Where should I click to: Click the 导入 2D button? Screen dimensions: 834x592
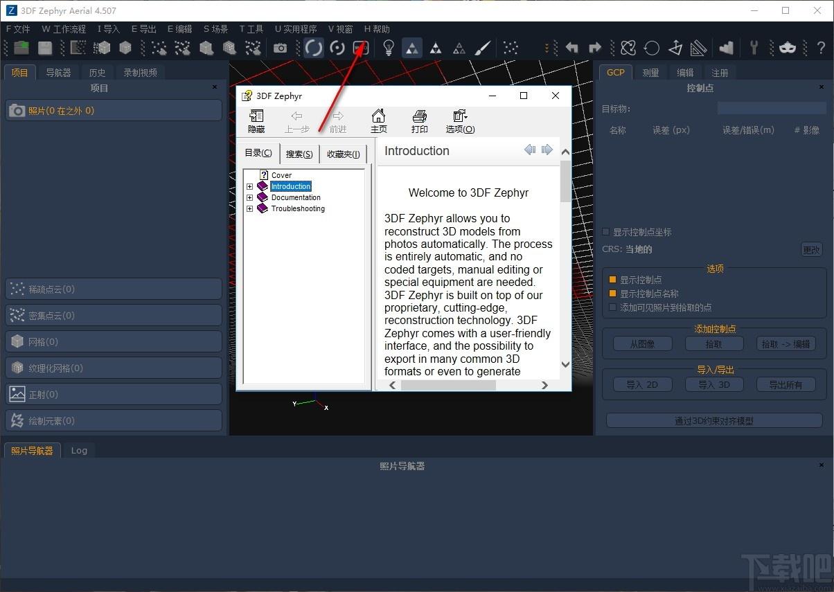pos(642,385)
